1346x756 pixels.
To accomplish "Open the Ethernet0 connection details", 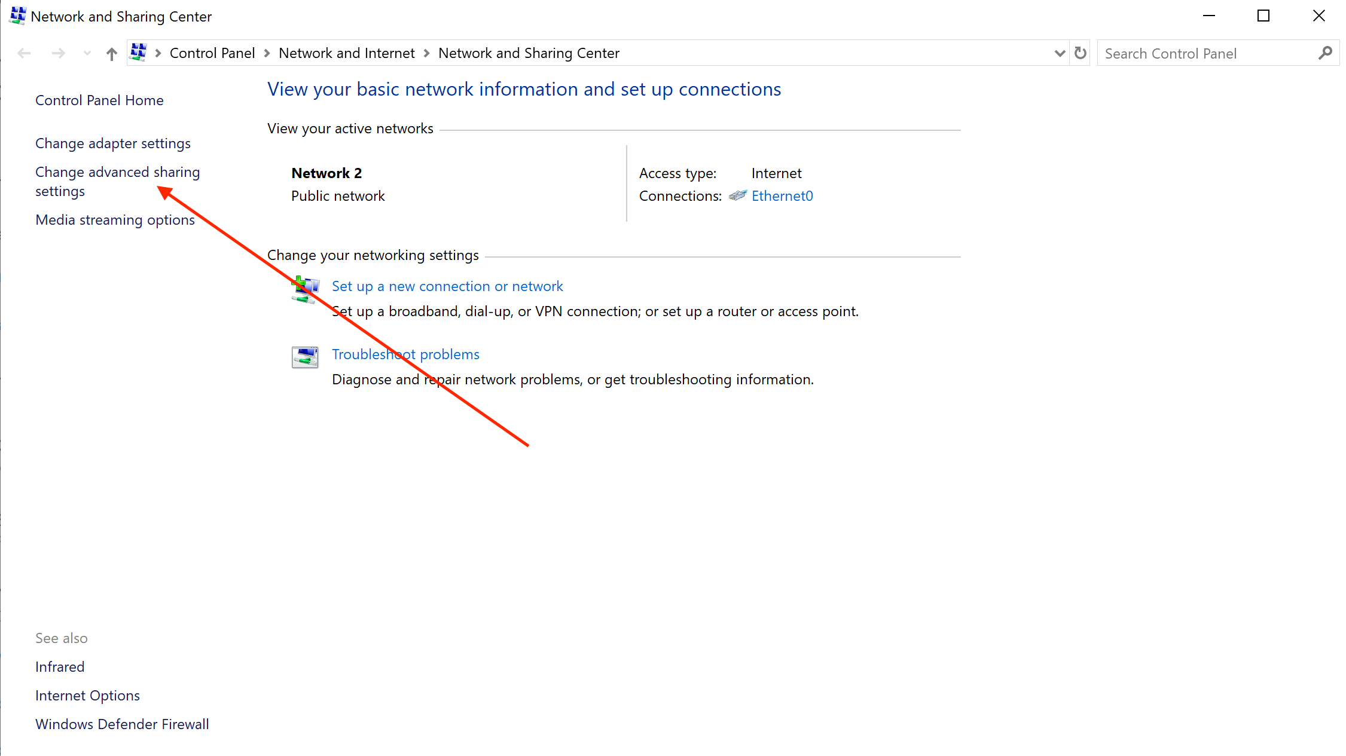I will point(782,195).
